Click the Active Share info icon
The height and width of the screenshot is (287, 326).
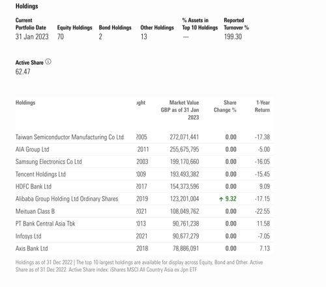coord(48,62)
